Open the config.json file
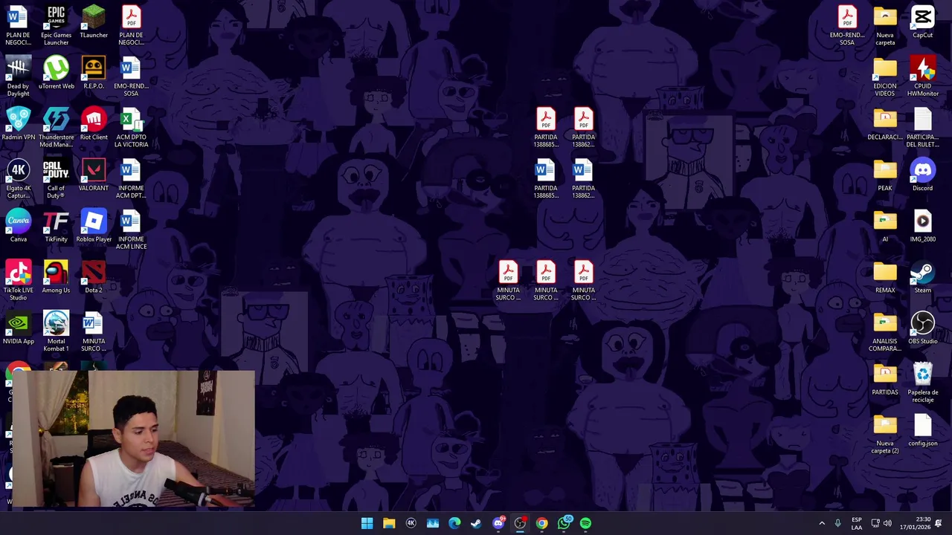Image resolution: width=952 pixels, height=535 pixels. [922, 430]
